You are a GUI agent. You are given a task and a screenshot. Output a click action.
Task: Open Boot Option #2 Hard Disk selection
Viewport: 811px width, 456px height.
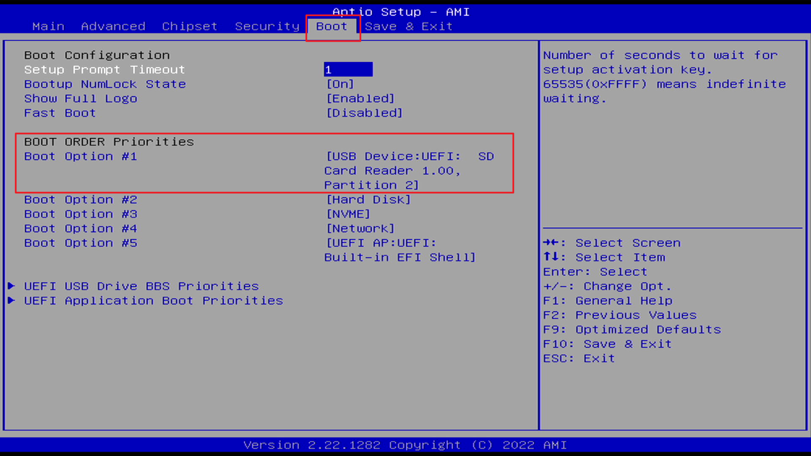point(368,199)
